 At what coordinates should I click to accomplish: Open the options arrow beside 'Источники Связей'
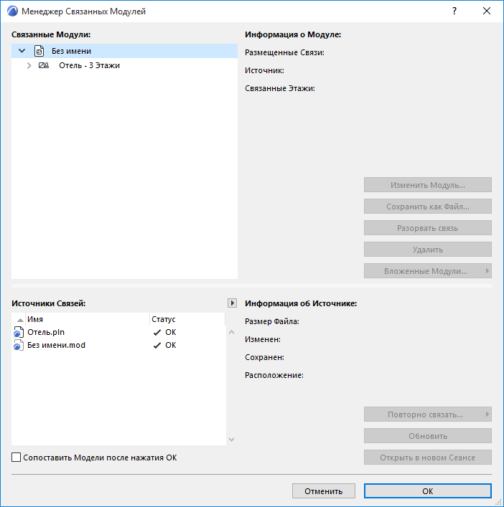(232, 303)
